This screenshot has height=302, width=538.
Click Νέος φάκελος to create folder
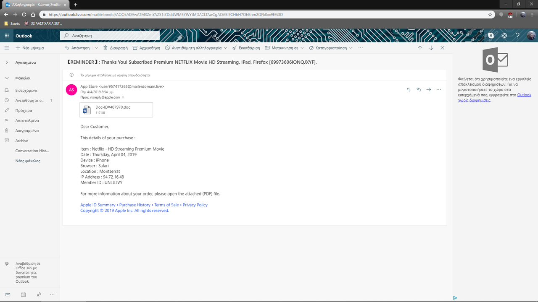pos(28,161)
